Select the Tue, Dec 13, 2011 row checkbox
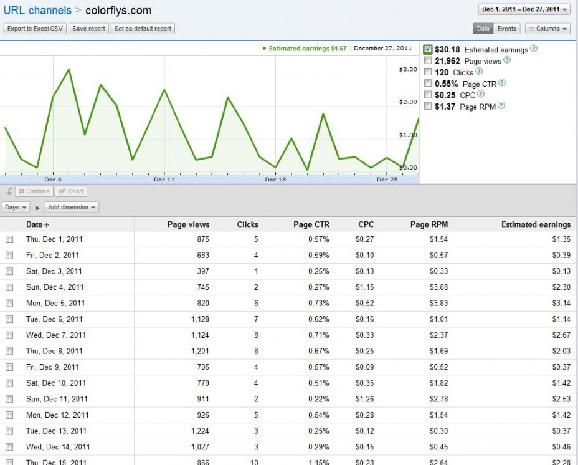The image size is (578, 465). point(9,431)
